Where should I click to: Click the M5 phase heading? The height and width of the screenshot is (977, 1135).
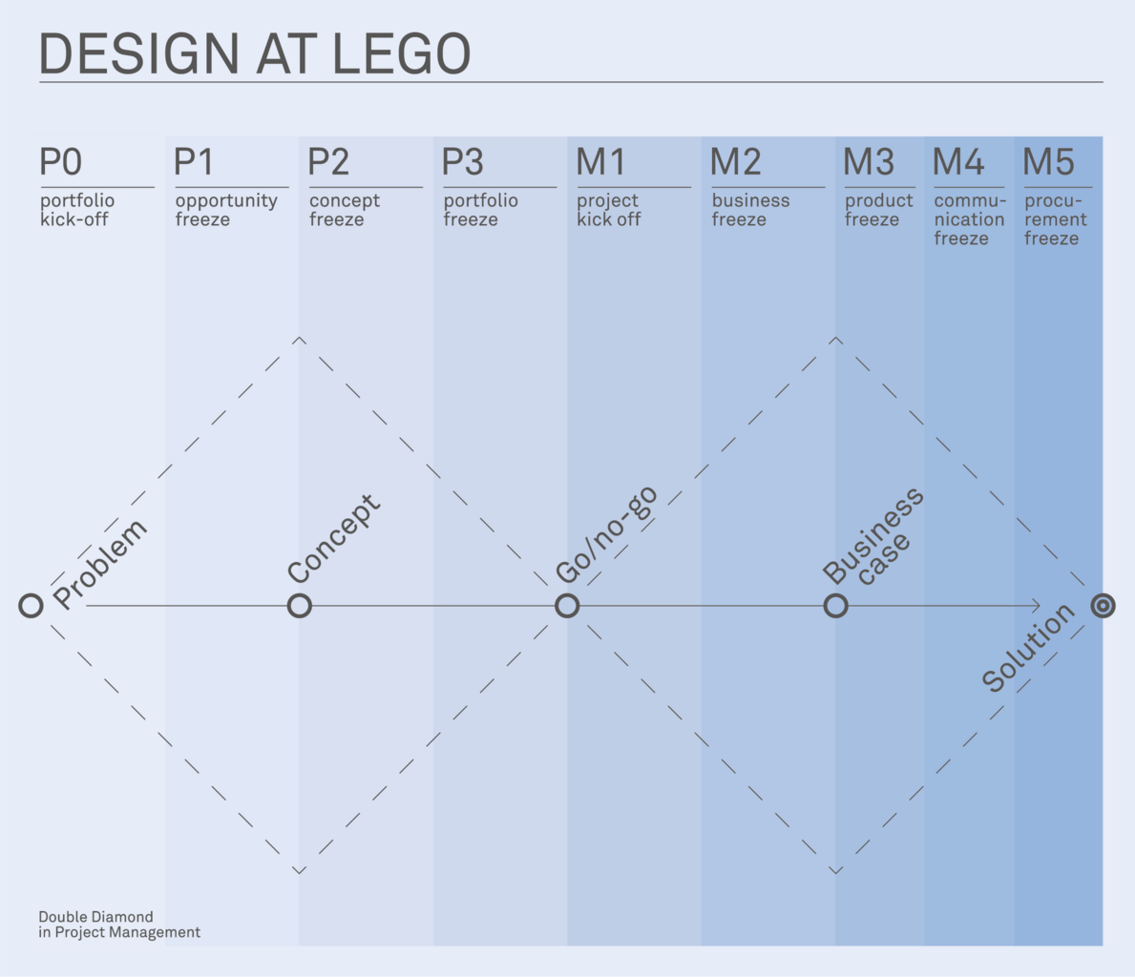click(x=1048, y=163)
